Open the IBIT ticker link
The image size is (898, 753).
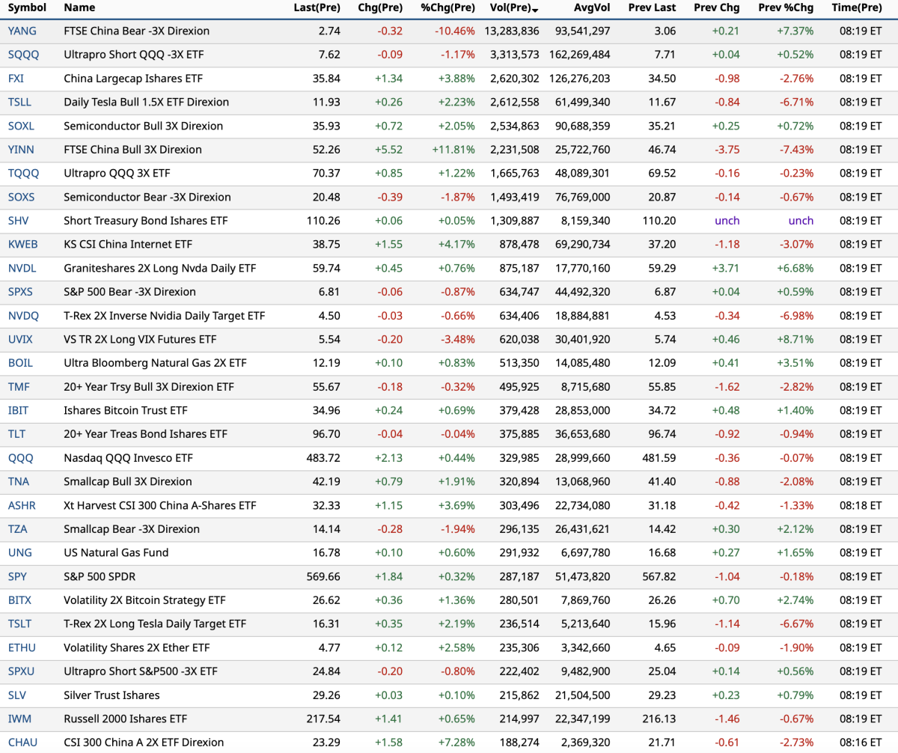[x=19, y=410]
